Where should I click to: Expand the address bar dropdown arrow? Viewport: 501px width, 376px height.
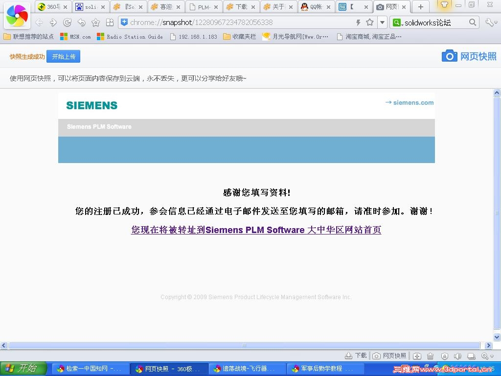pos(382,23)
